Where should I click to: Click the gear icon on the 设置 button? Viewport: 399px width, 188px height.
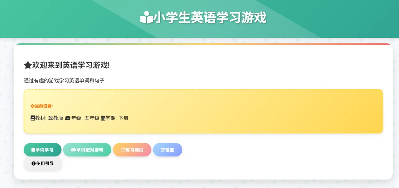(162, 150)
